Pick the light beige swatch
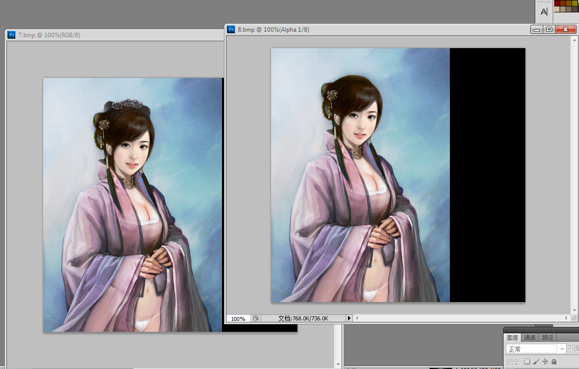This screenshot has width=579, height=369. (557, 9)
